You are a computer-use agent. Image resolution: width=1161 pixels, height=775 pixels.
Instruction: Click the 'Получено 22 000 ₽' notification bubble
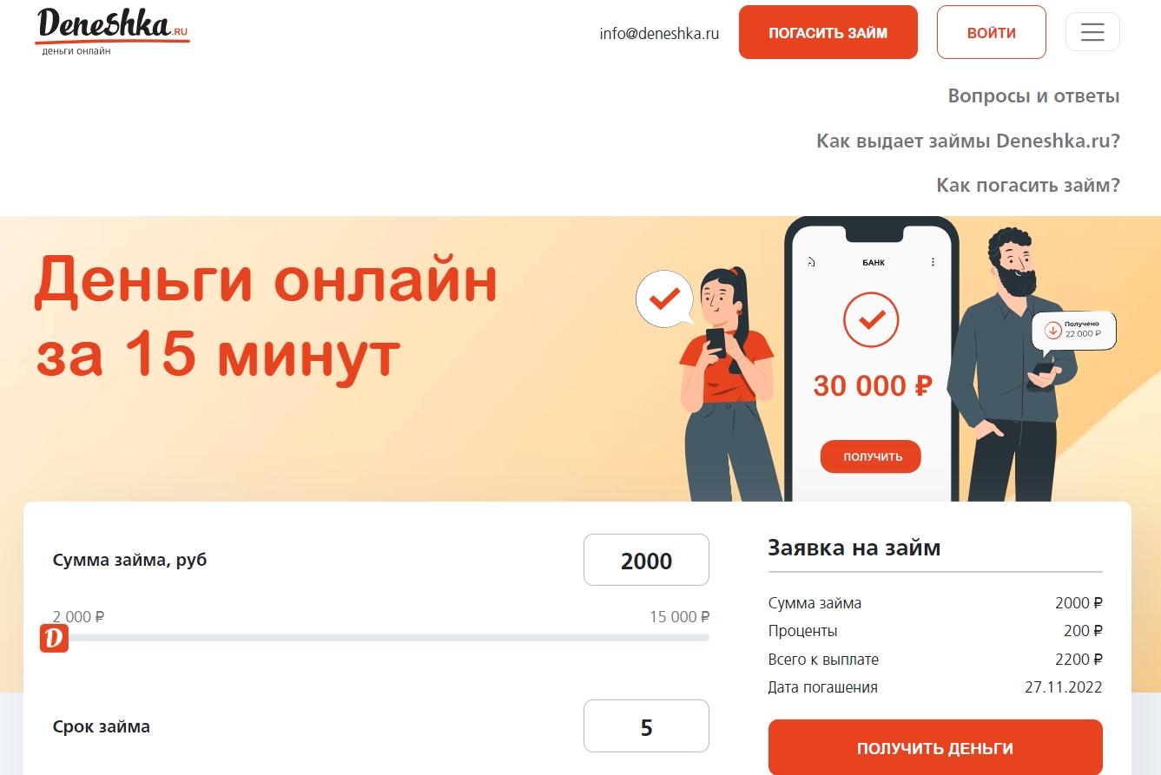1073,331
